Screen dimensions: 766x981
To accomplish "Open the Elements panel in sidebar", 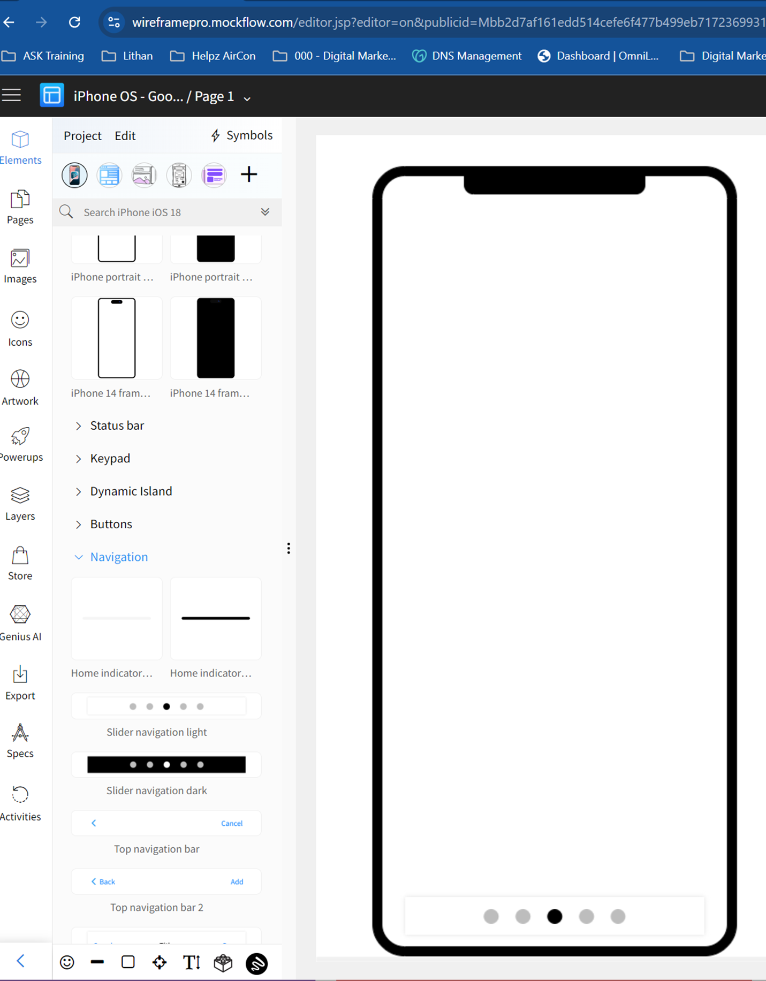I will 20,147.
